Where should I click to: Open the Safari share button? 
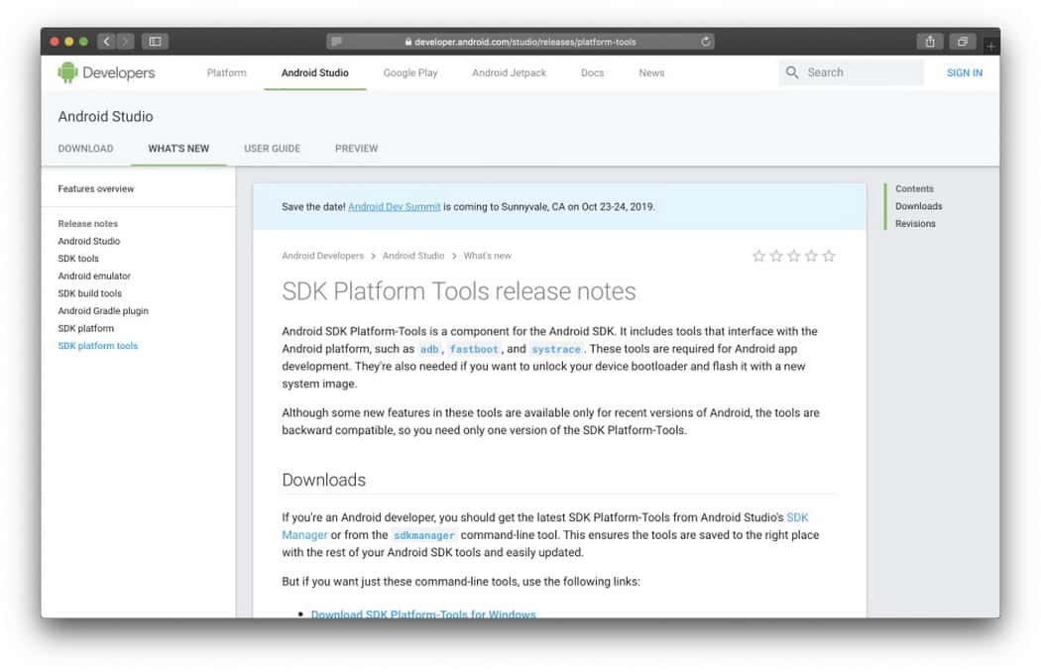[930, 42]
